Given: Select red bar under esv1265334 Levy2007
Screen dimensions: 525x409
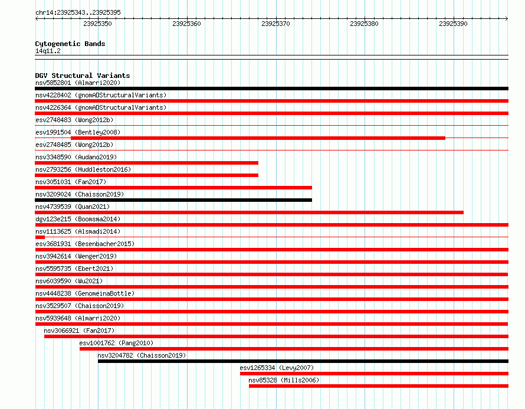Looking at the screenshot, I should coord(374,374).
